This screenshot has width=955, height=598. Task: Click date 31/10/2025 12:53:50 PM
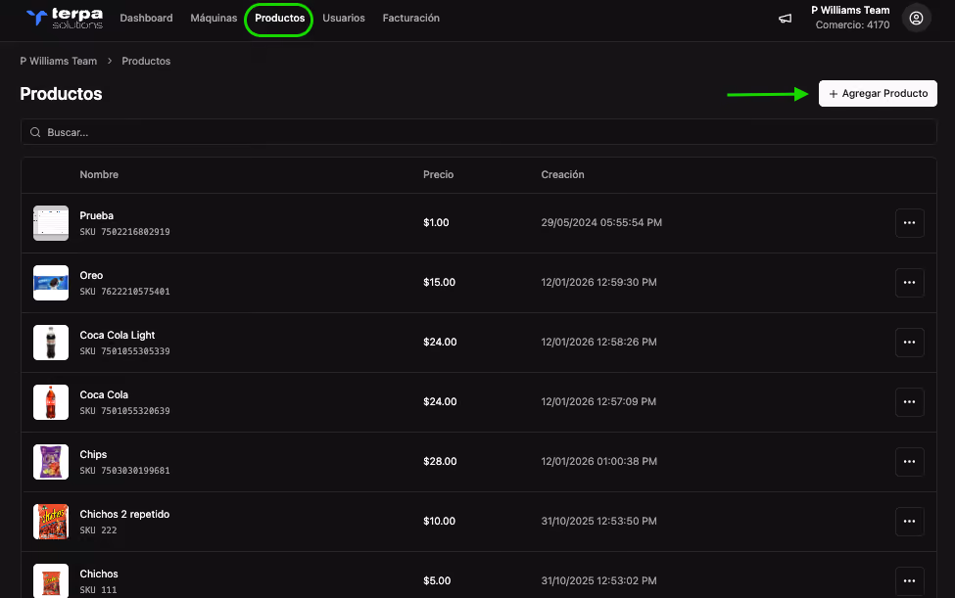598,521
